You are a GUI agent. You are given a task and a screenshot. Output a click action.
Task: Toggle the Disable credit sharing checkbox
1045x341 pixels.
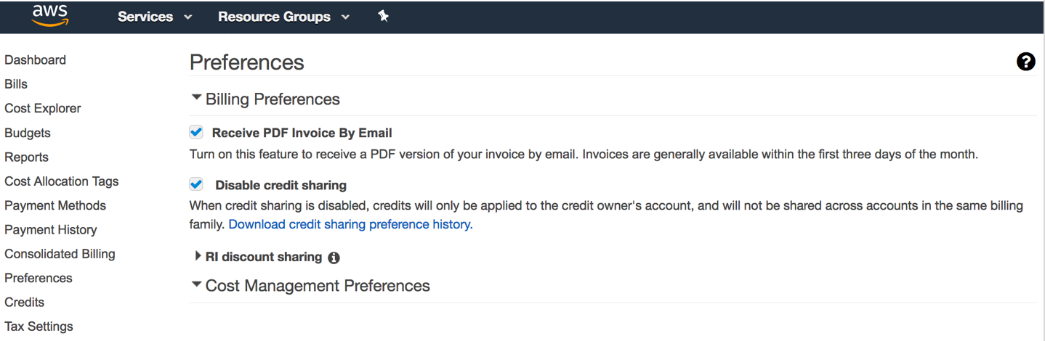click(195, 184)
